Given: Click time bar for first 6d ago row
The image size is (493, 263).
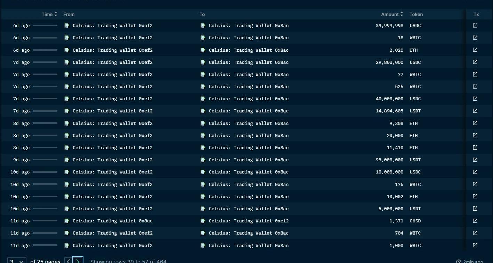Looking at the screenshot, I should [45, 25].
